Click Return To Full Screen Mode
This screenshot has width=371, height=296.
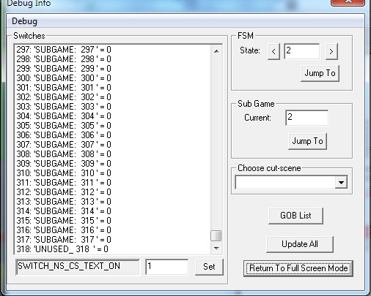(x=298, y=268)
